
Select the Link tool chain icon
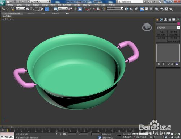click(3, 9)
